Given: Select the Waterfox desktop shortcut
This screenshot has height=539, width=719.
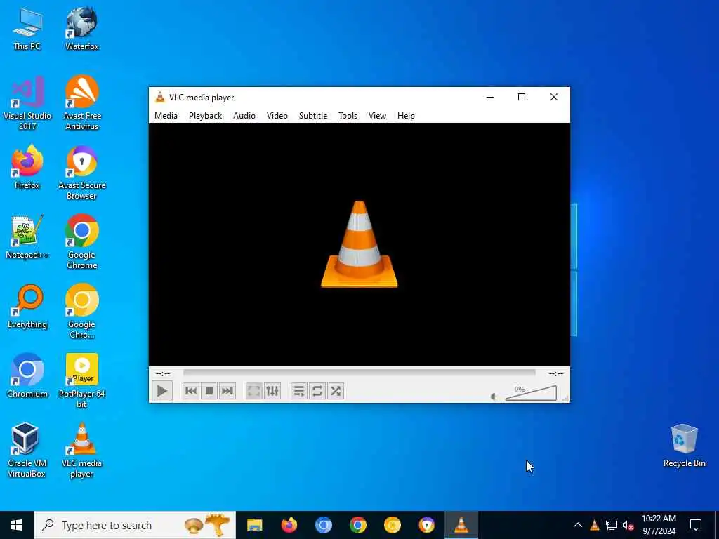Looking at the screenshot, I should pos(81,29).
